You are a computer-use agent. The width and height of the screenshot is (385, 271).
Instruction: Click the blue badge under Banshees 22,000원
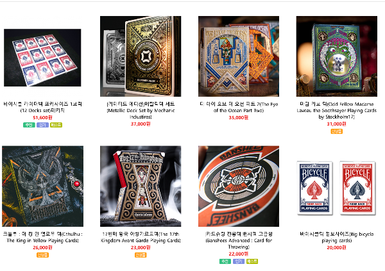pos(239,261)
